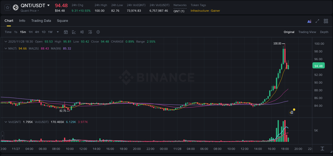This screenshot has width=333, height=156.
Task: Click the 94.48 price axis label
Action: coord(319,65)
